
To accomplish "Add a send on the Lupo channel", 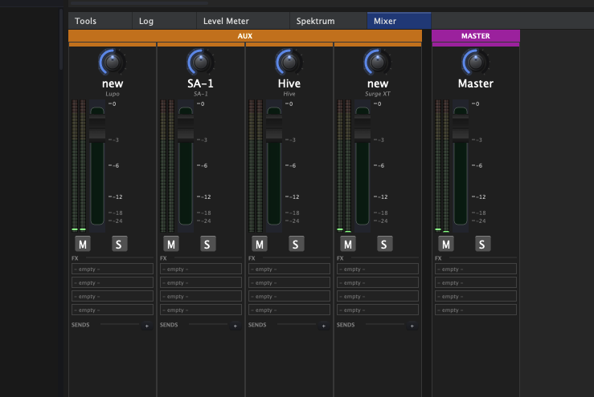I will (x=147, y=326).
